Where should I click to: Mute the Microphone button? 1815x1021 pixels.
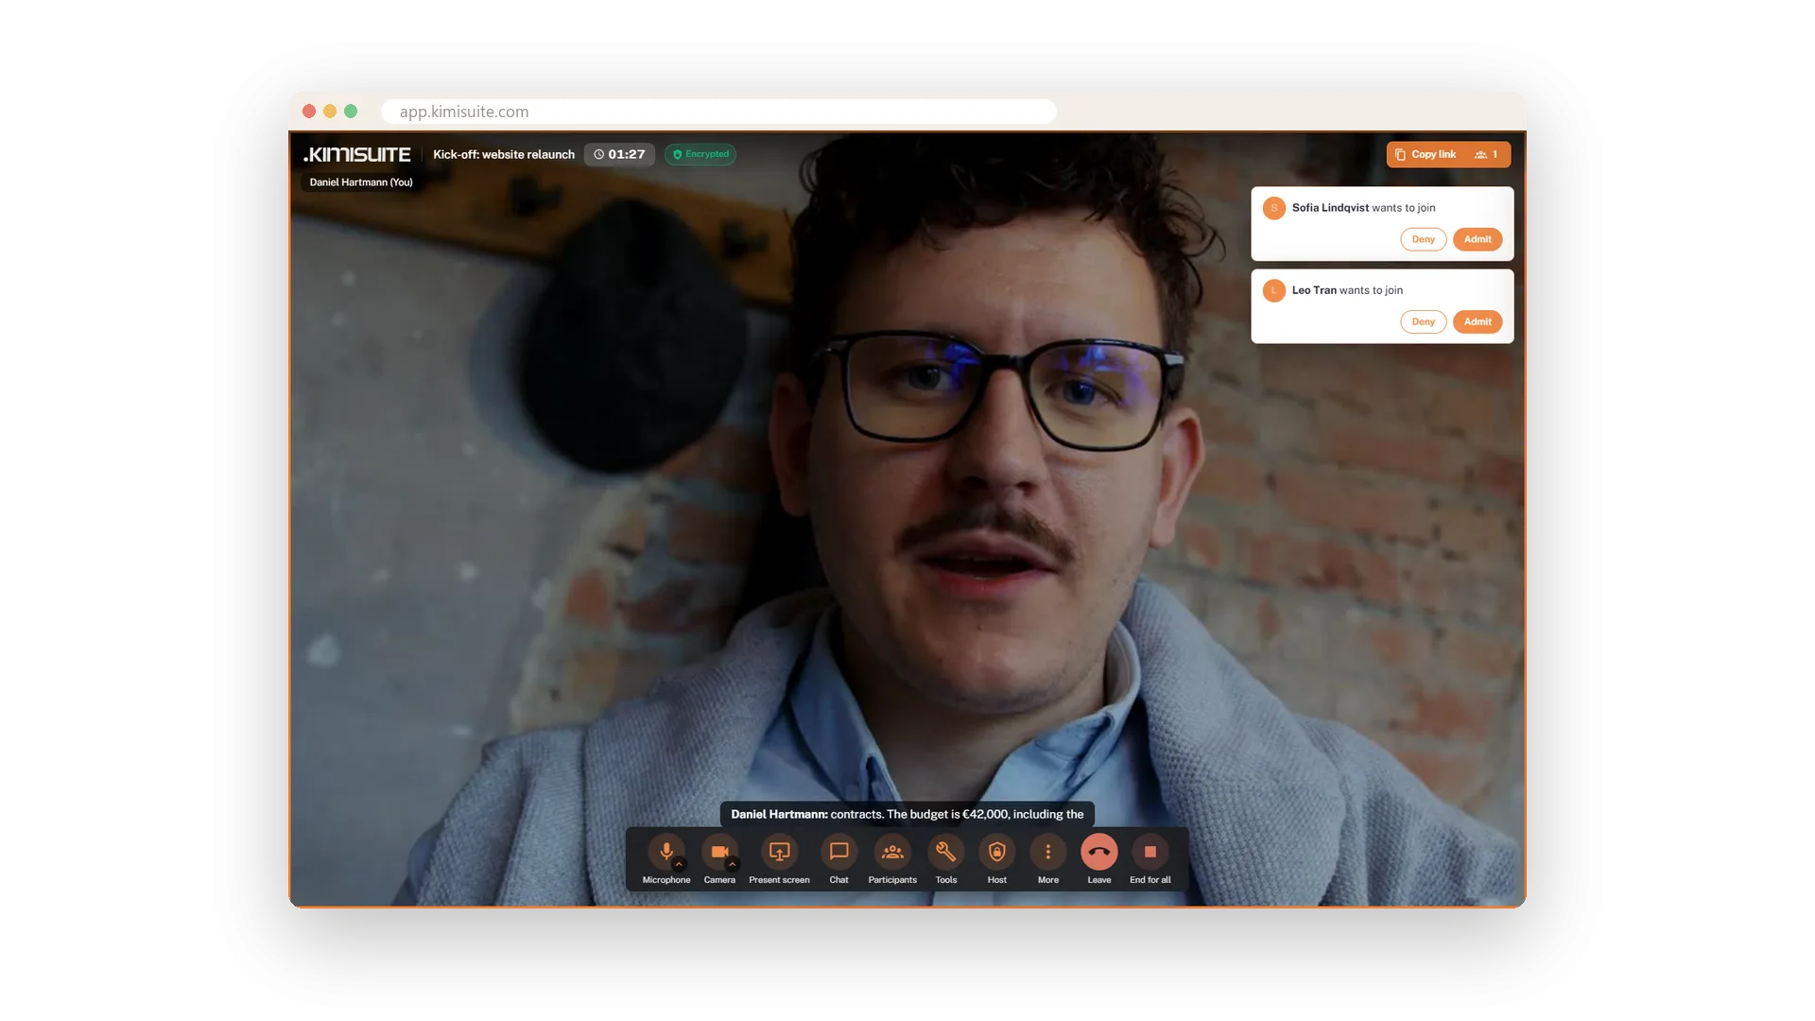(x=666, y=851)
